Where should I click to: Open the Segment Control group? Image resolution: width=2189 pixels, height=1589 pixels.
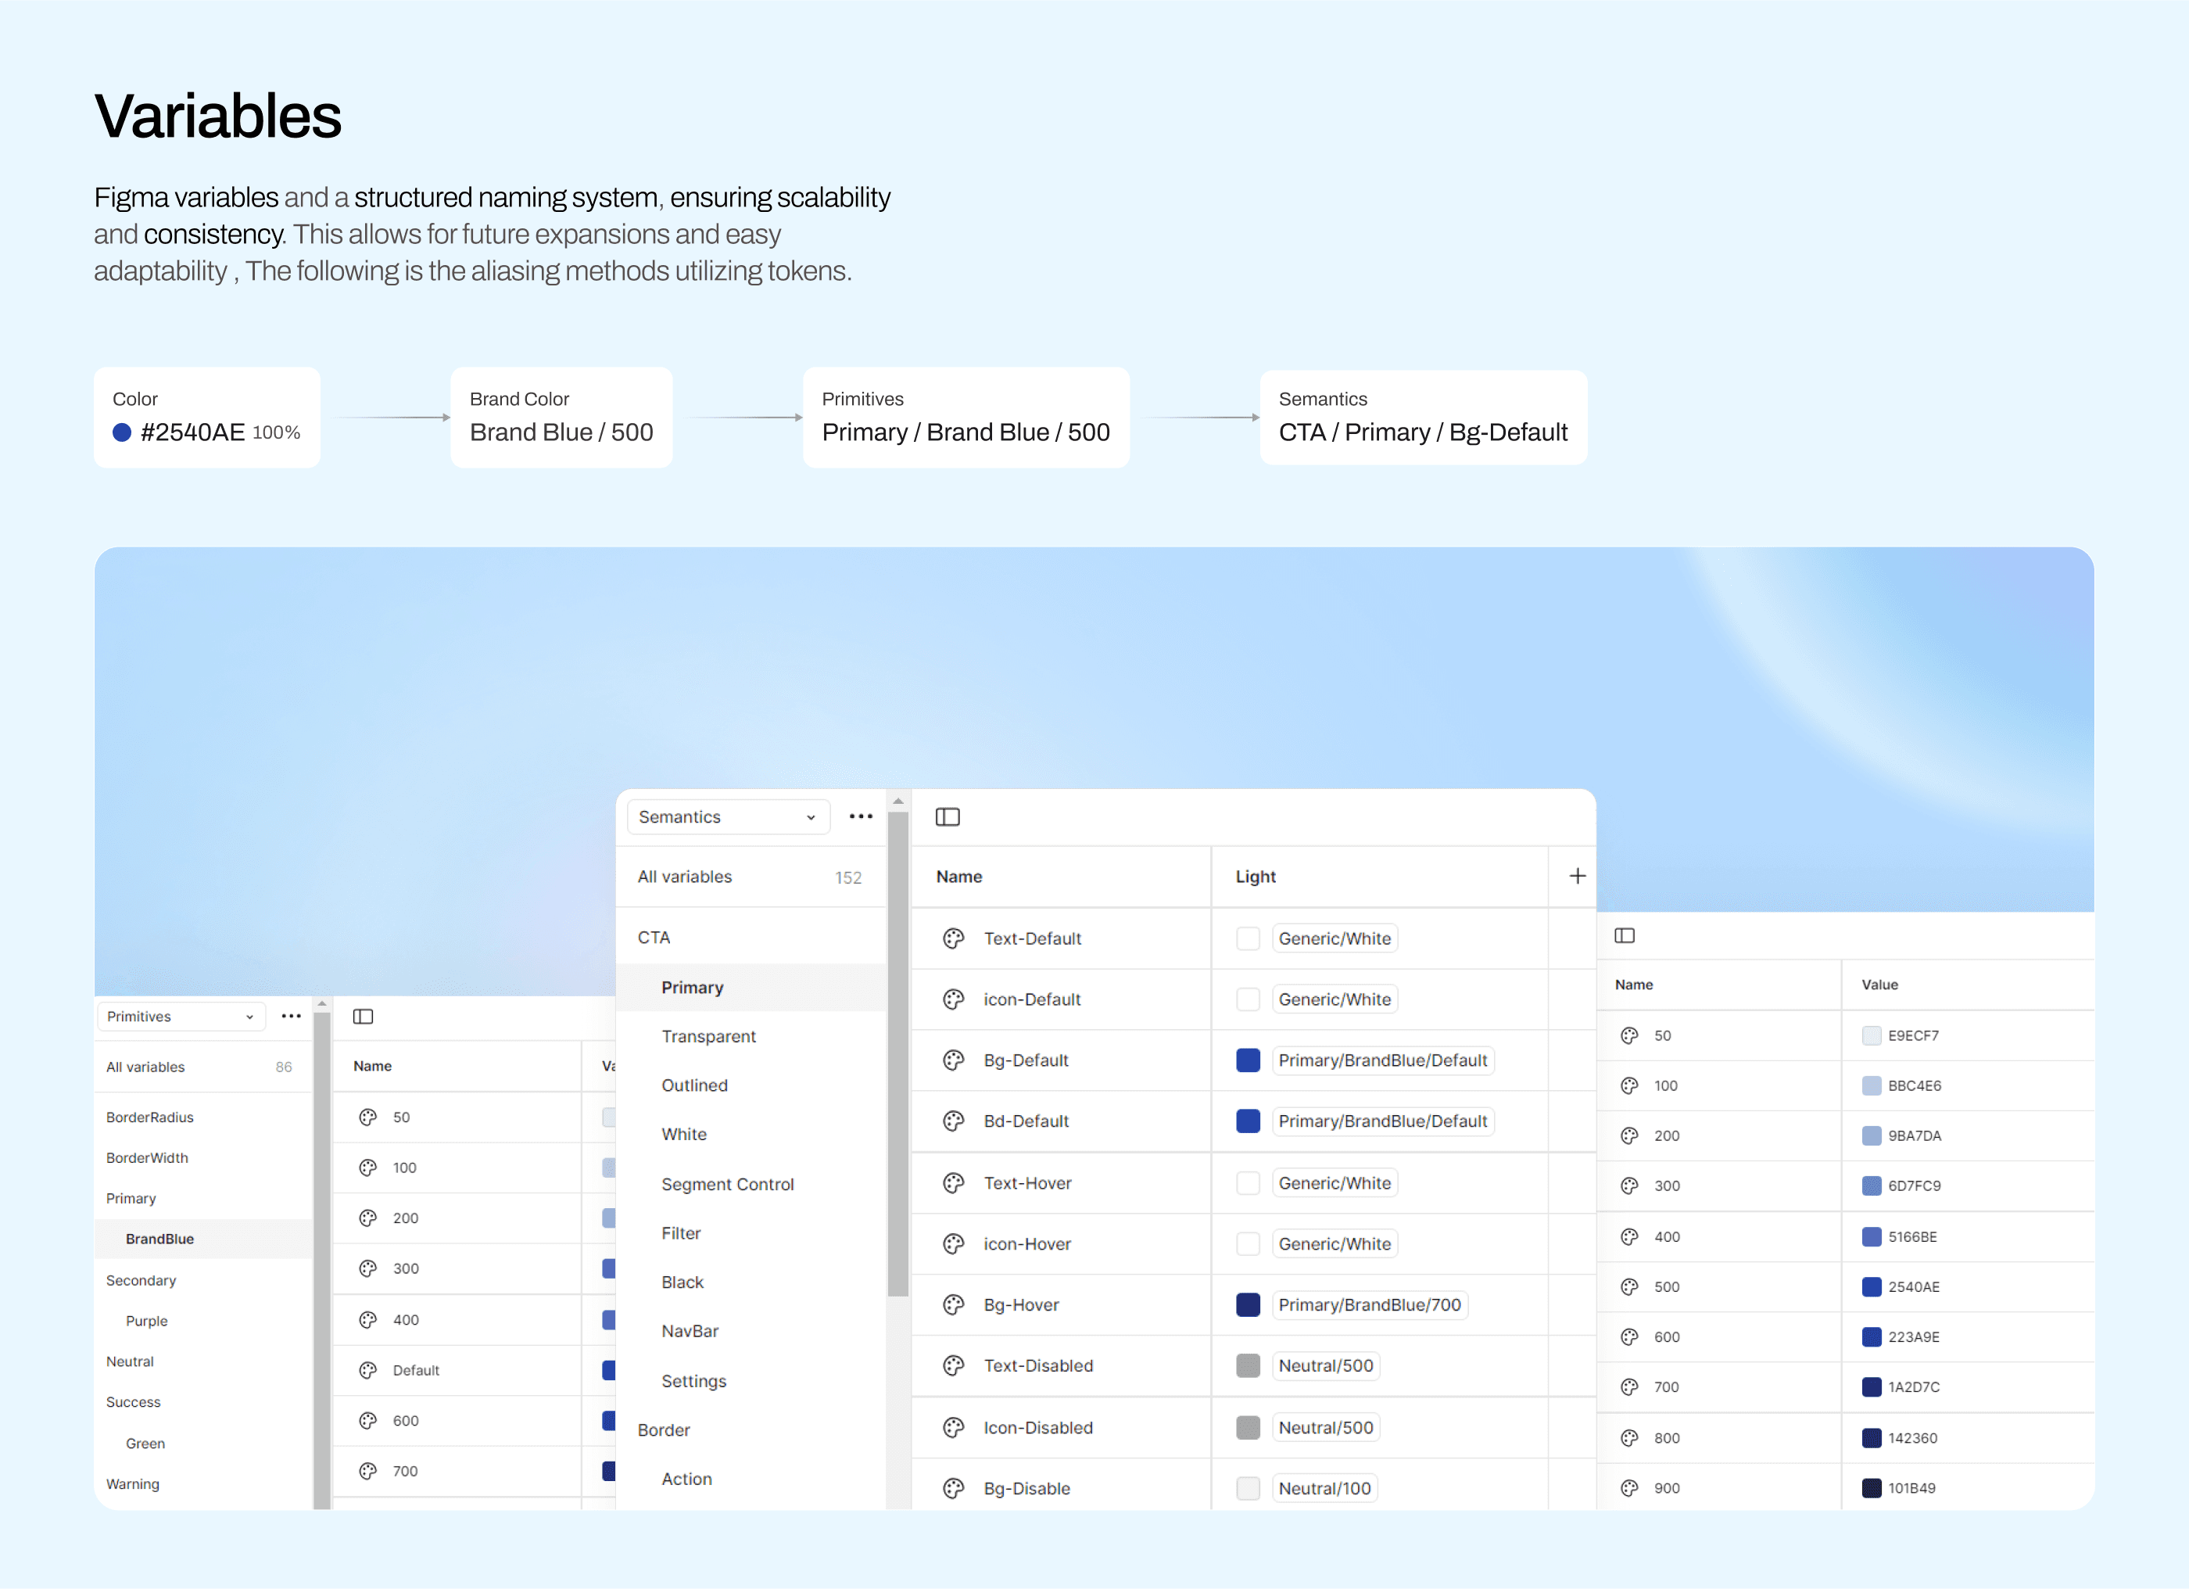point(727,1184)
